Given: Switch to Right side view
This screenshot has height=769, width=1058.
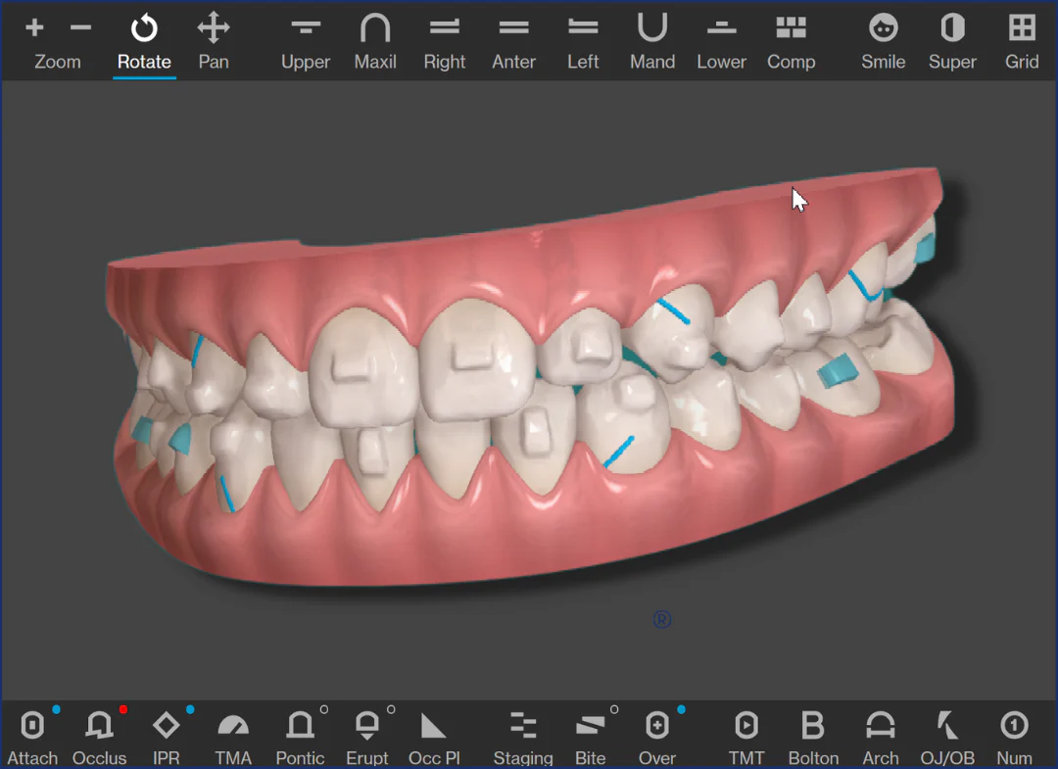Looking at the screenshot, I should (x=445, y=43).
